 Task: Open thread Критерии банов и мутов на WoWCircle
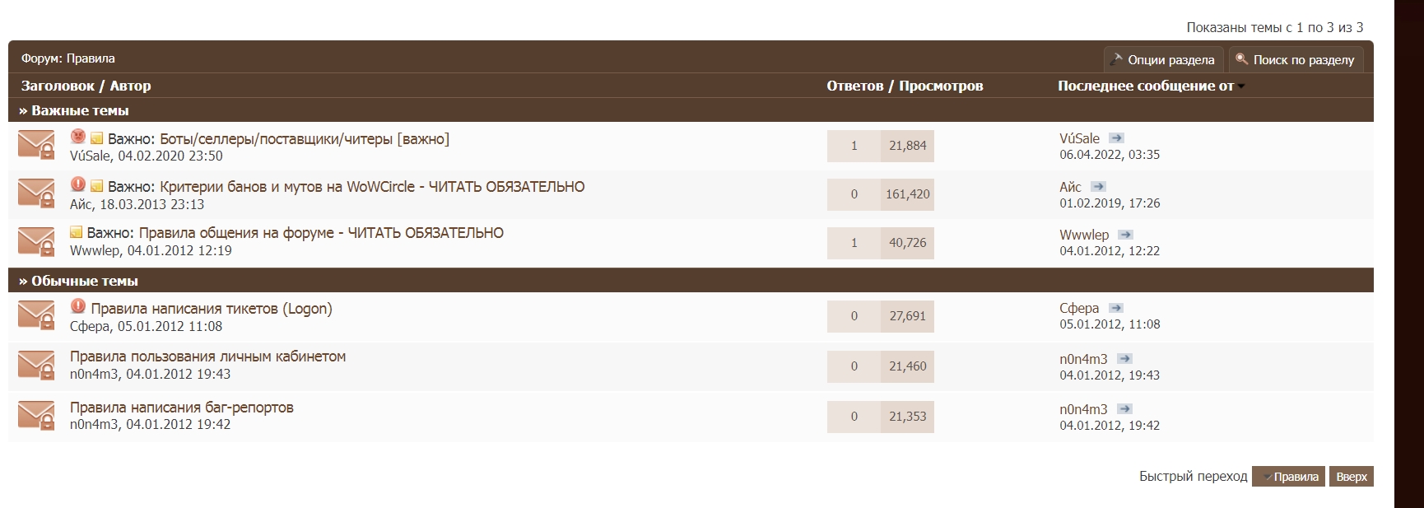pyautogui.click(x=372, y=187)
